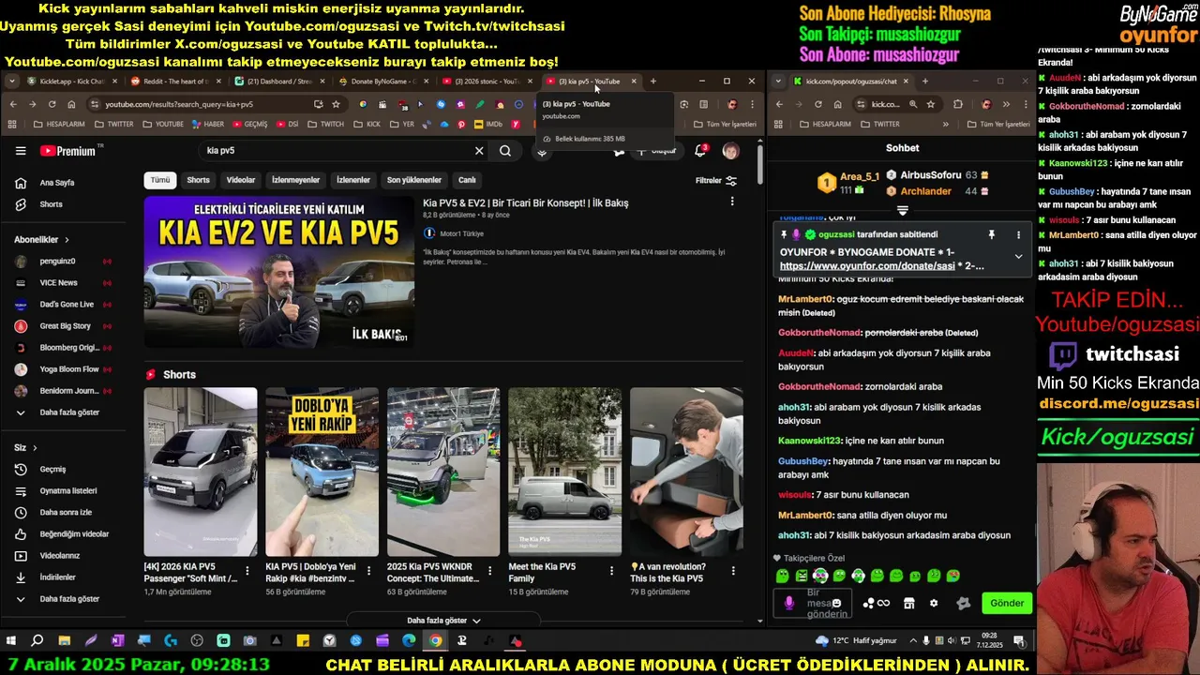Bookmark the YouTube page with star icon
The height and width of the screenshot is (675, 1200).
coord(336,104)
